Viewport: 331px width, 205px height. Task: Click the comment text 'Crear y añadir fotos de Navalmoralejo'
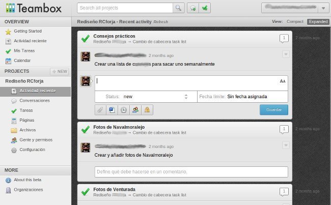[x=133, y=155]
